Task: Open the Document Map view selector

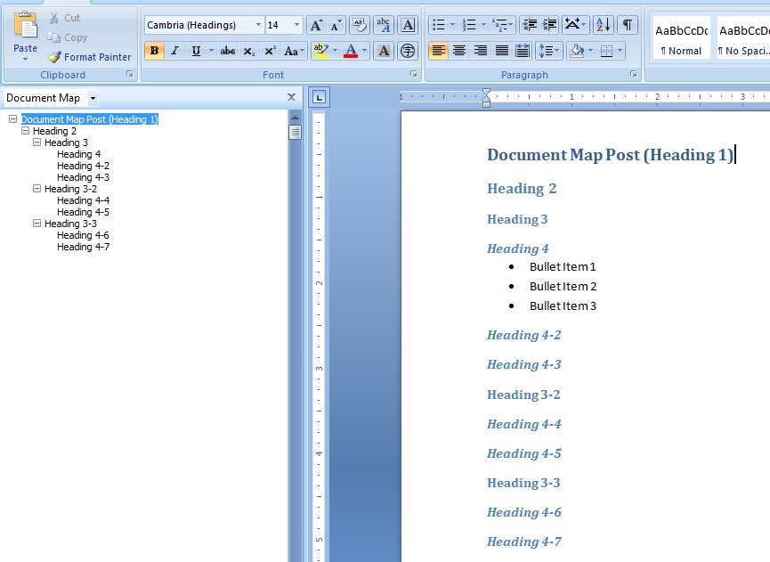Action: pyautogui.click(x=93, y=98)
